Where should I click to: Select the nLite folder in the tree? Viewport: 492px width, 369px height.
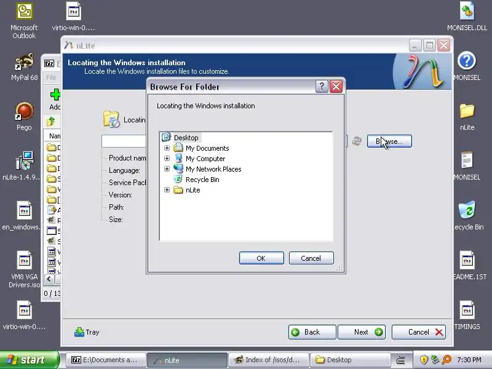point(192,190)
